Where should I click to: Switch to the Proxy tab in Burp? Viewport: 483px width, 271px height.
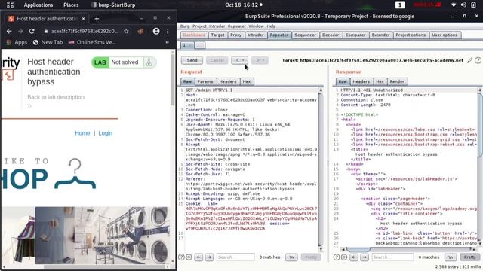click(236, 35)
